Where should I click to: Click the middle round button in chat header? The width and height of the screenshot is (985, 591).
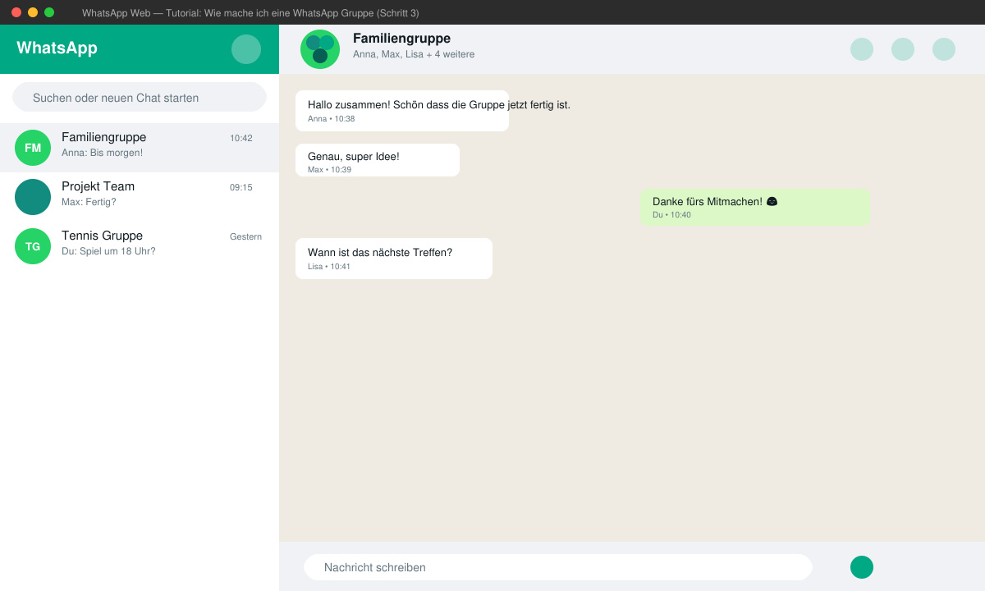pos(903,49)
